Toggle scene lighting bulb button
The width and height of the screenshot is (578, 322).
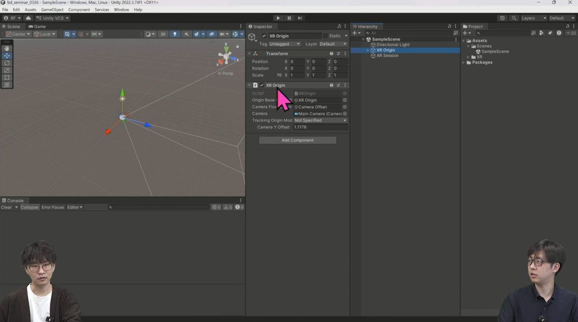pyautogui.click(x=175, y=34)
